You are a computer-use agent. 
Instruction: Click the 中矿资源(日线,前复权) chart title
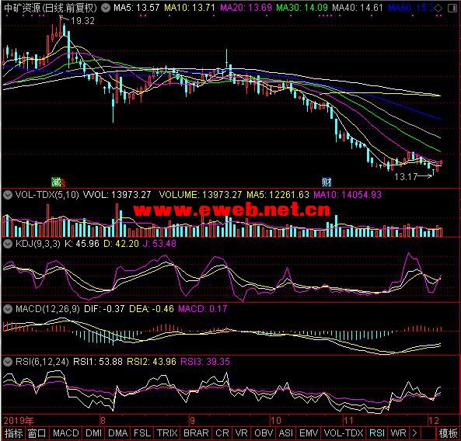pyautogui.click(x=51, y=8)
